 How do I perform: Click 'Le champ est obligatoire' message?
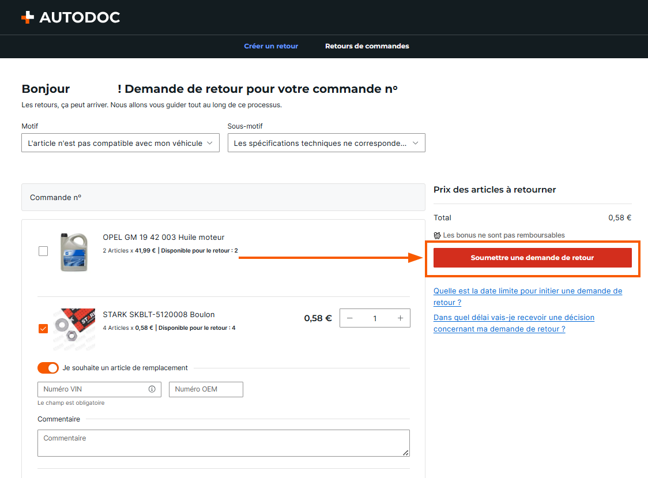click(71, 402)
